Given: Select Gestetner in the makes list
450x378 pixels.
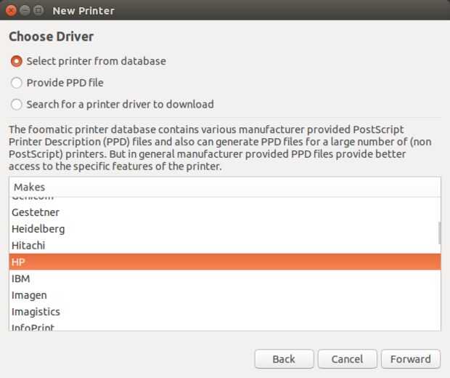Looking at the screenshot, I should point(36,212).
